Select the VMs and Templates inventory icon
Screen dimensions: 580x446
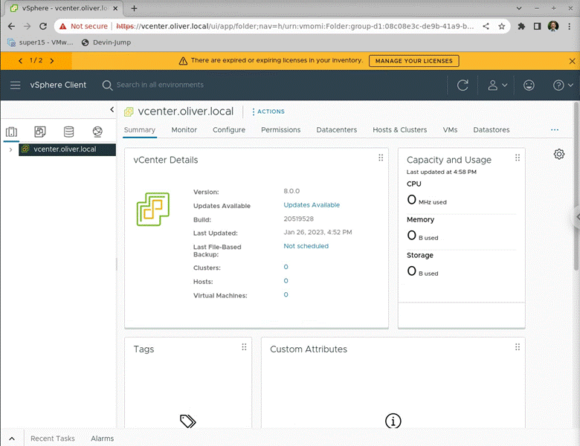coord(40,132)
